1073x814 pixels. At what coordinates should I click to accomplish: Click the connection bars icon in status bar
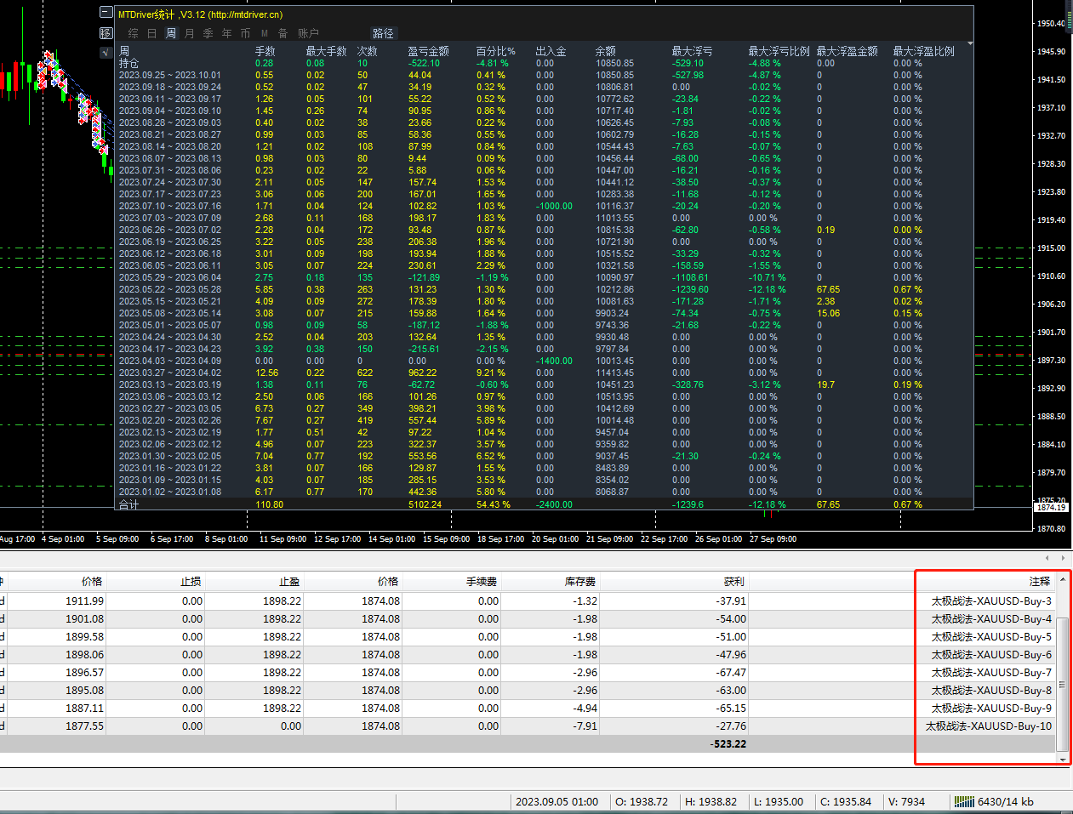tap(964, 801)
